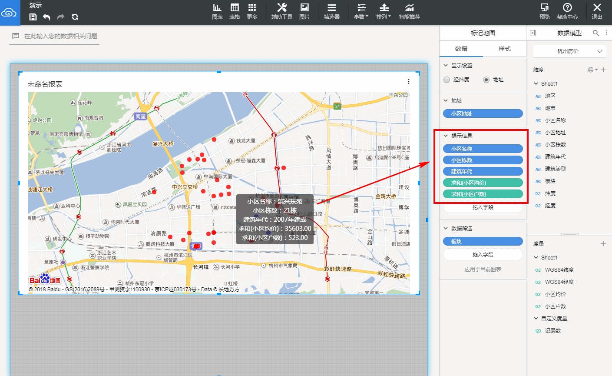The height and width of the screenshot is (376, 612).
Task: Open the 筛选器 filter tool
Action: (x=331, y=11)
